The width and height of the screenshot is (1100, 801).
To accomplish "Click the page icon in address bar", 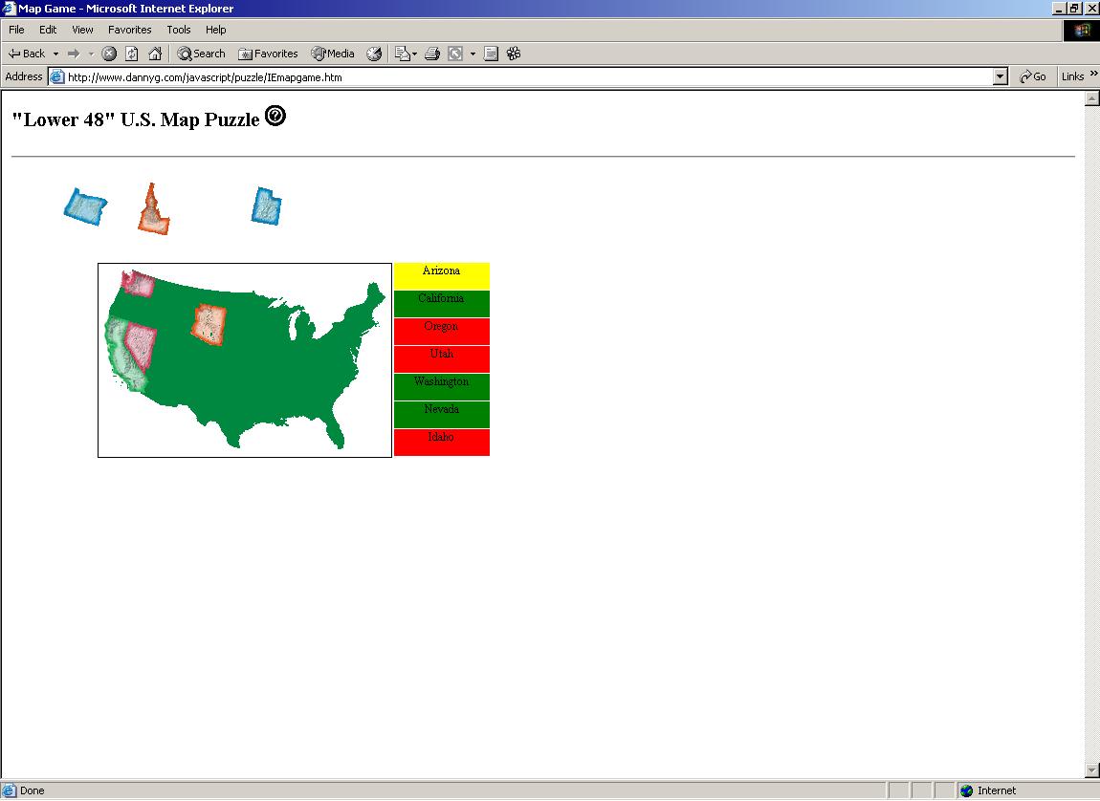I will (56, 77).
